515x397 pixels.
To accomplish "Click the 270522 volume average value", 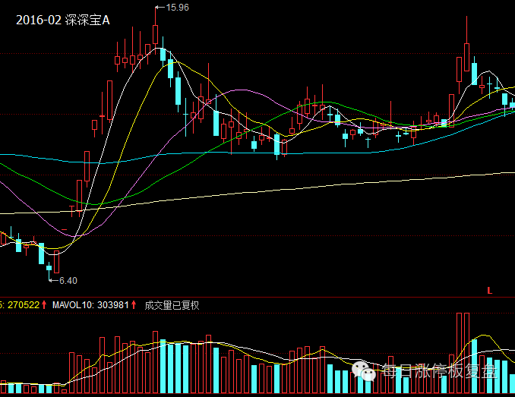I will [24, 305].
